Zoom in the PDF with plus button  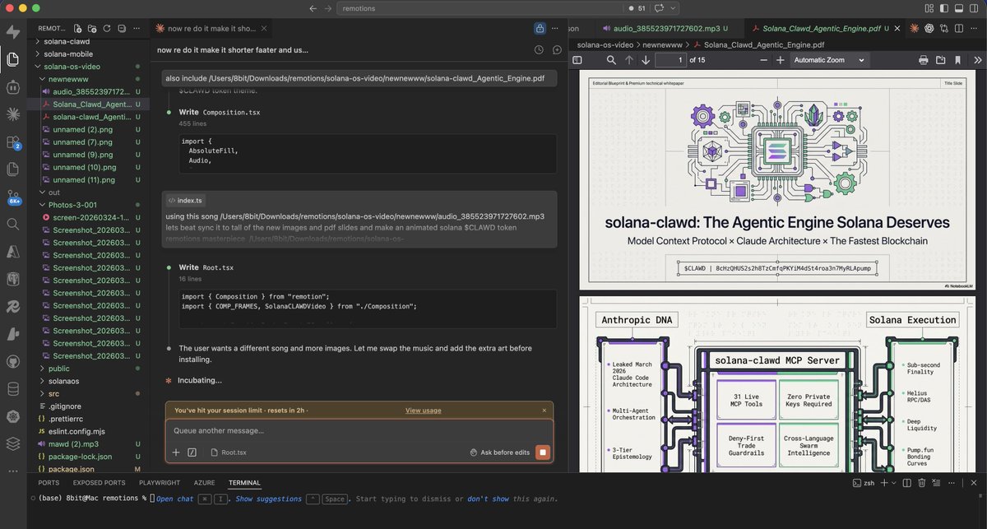tap(780, 60)
